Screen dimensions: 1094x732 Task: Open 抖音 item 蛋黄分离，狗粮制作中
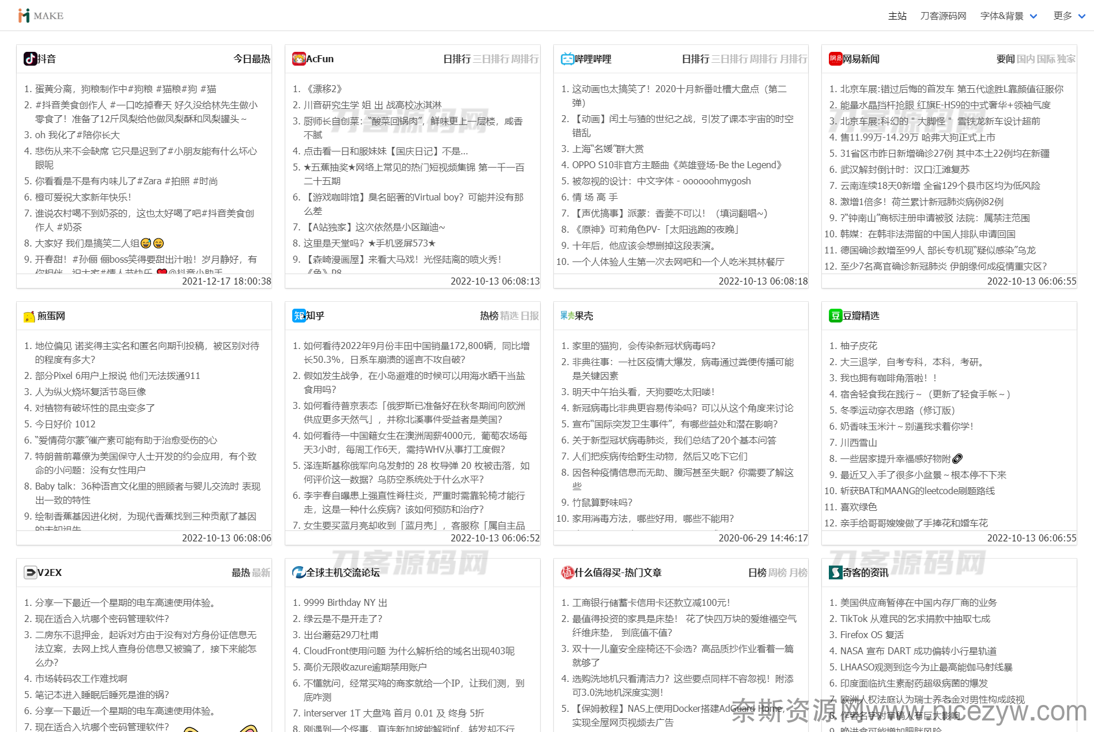pyautogui.click(x=126, y=89)
